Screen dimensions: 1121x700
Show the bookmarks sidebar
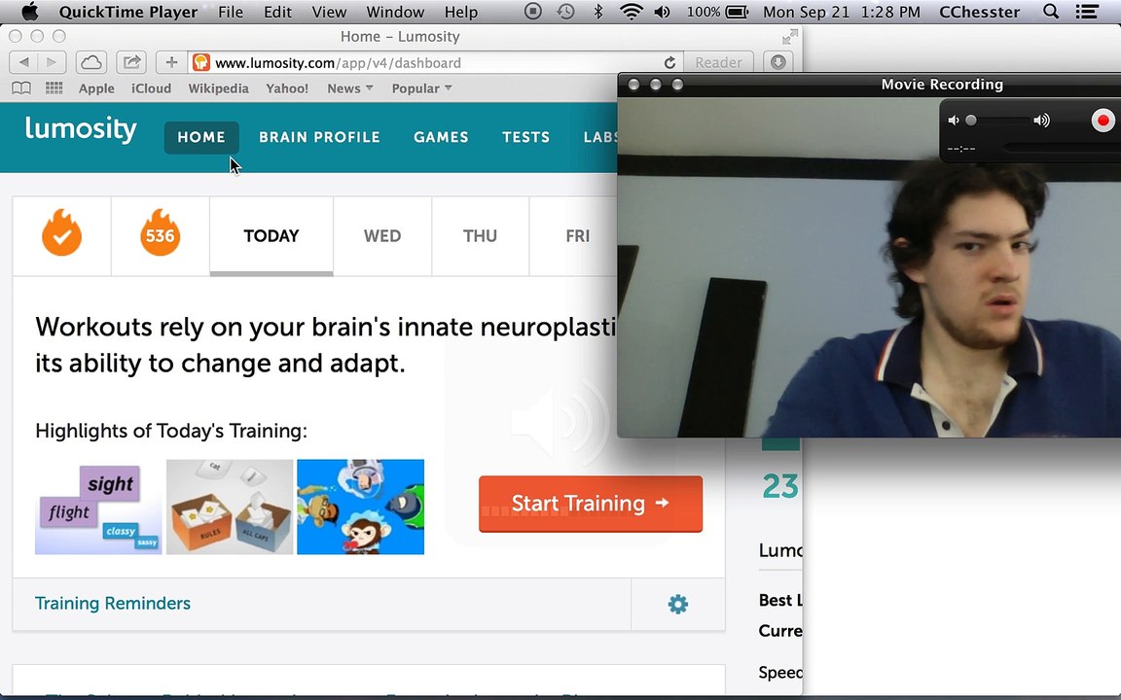pos(21,87)
